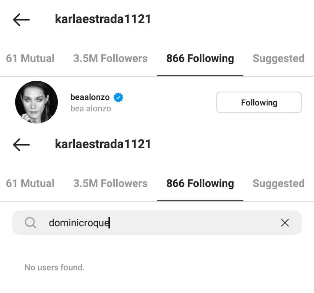
Task: Open 3.5M Followers tab above beaalonzo
Action: click(110, 58)
